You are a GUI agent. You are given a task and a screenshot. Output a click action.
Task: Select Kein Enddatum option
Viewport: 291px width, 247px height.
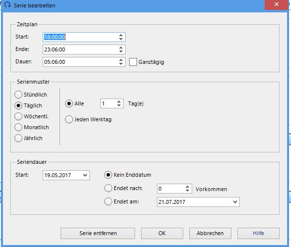pyautogui.click(x=108, y=175)
